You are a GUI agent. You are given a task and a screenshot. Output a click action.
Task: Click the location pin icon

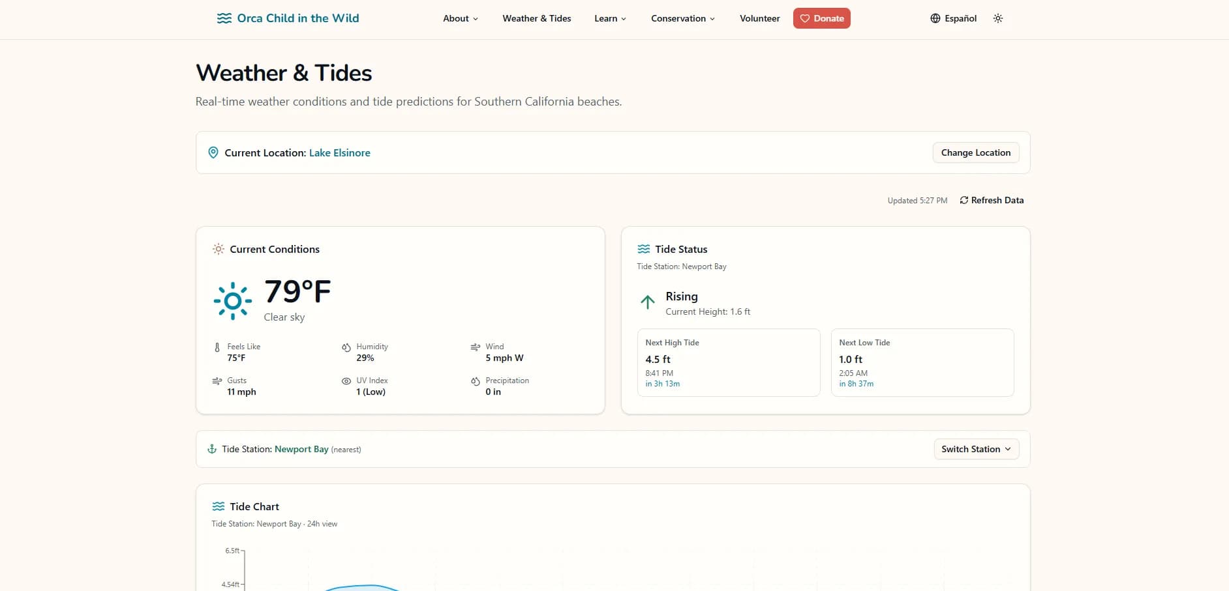coord(213,152)
